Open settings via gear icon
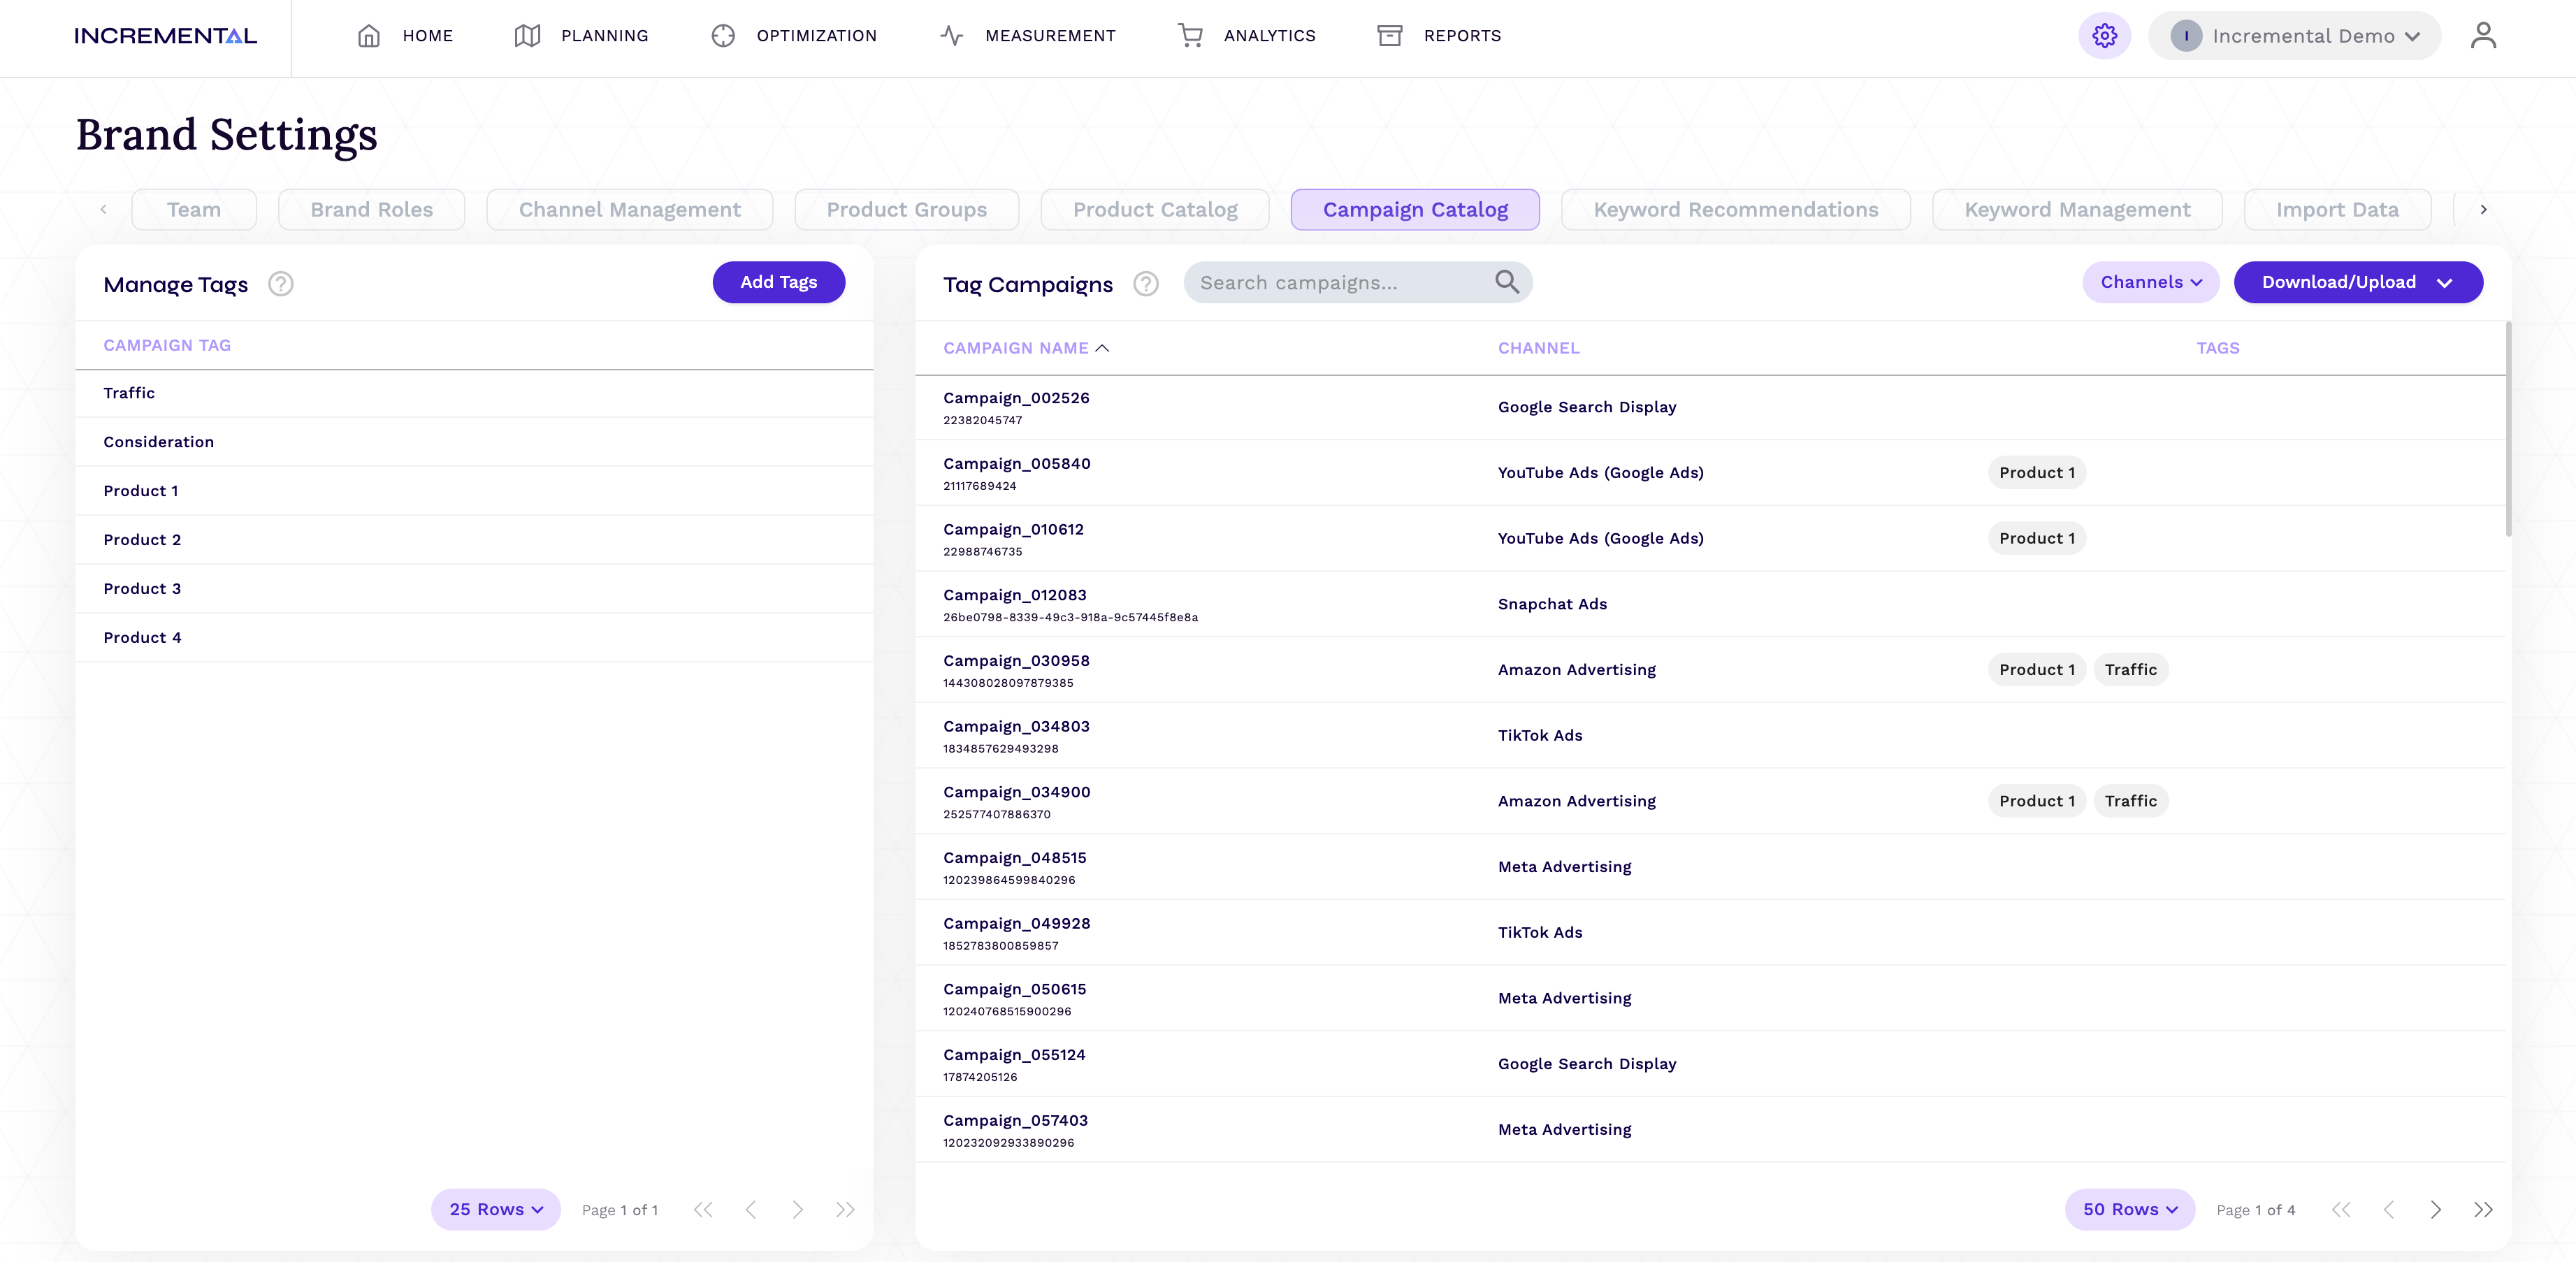Viewport: 2576px width, 1262px height. coord(2104,36)
